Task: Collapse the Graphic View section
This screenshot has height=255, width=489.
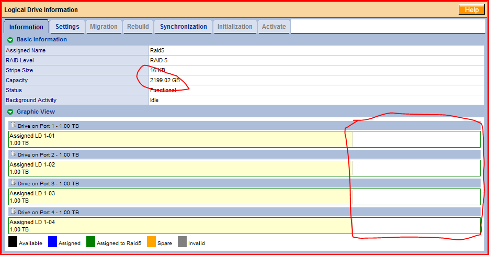Action: tap(10, 112)
